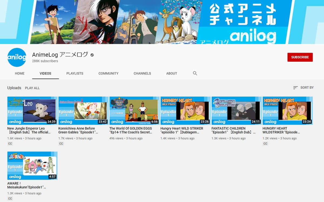Play the Golden Eggs thumbnail
Image resolution: width=324 pixels, height=202 pixels.
pyautogui.click(x=134, y=111)
